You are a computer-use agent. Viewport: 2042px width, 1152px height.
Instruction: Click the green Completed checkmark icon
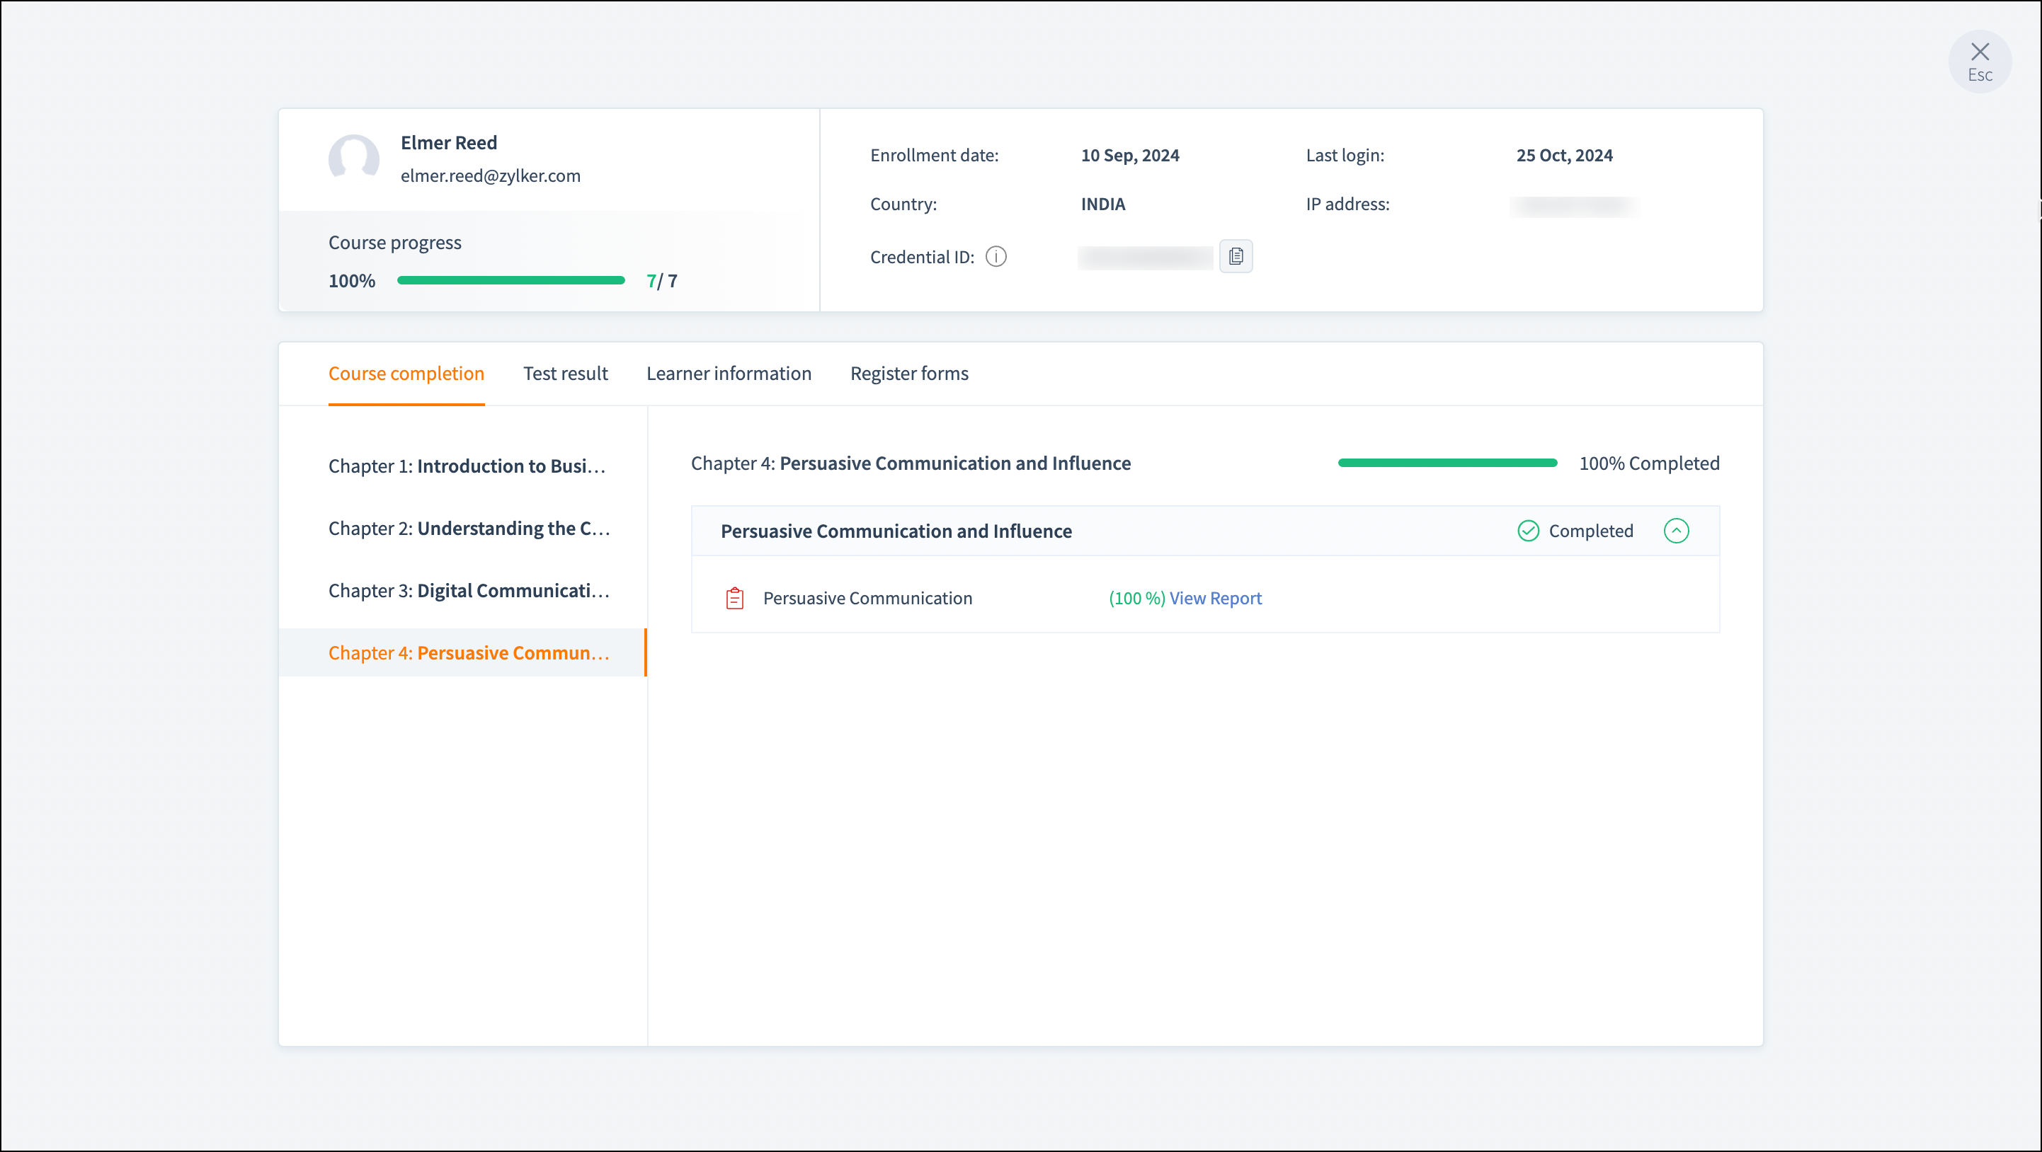point(1527,531)
